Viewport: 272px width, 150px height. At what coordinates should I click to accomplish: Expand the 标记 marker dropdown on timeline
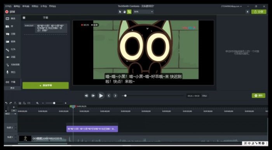[10, 114]
